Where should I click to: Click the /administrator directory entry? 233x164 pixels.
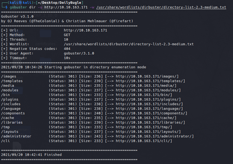pos(16,136)
